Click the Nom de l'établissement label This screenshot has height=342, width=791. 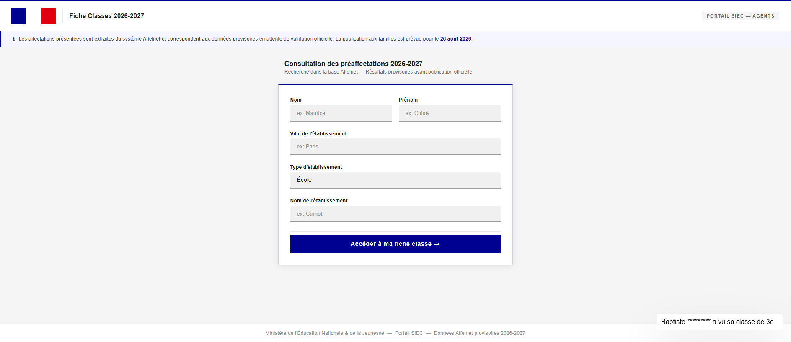(319, 201)
